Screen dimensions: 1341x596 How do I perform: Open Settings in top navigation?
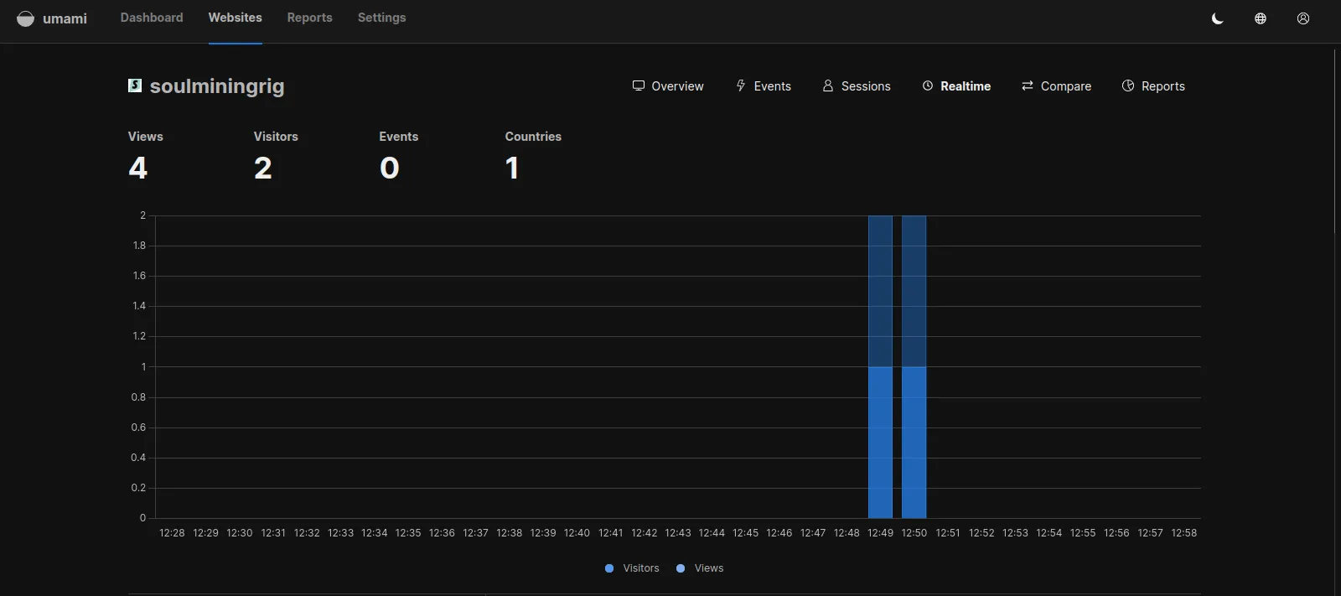coord(381,18)
